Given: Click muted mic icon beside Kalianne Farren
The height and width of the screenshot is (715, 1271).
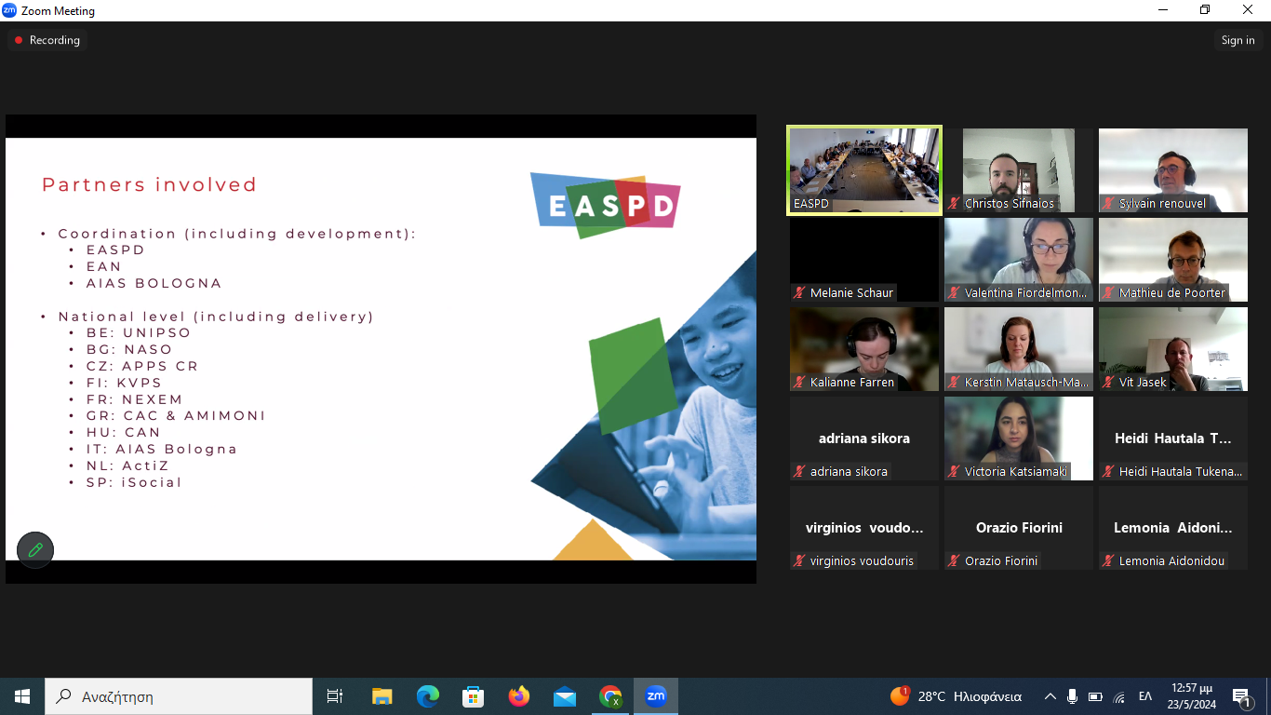Looking at the screenshot, I should tap(799, 382).
